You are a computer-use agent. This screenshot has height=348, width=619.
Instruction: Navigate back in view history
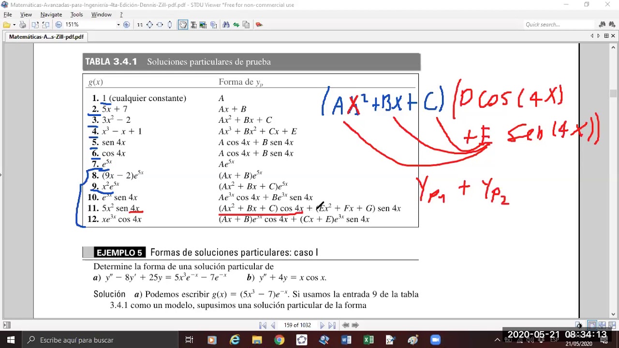pyautogui.click(x=345, y=325)
